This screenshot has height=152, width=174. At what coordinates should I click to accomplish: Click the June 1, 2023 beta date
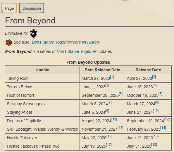coord(94,87)
